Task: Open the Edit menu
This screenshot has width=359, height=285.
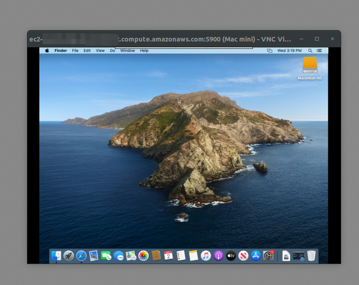Action: (x=87, y=51)
